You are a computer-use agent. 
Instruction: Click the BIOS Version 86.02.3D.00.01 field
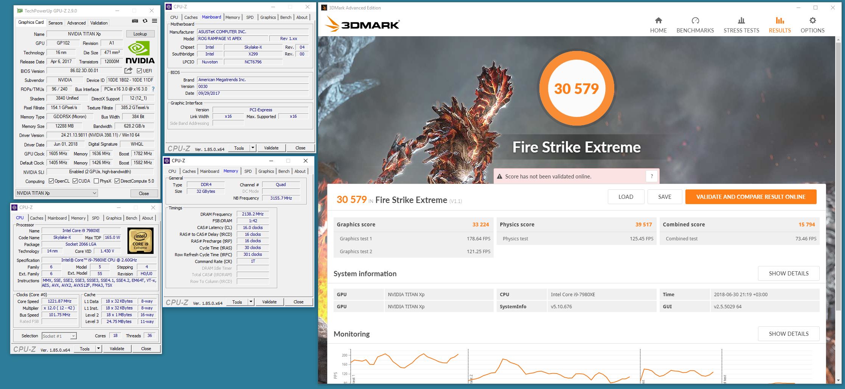(84, 71)
